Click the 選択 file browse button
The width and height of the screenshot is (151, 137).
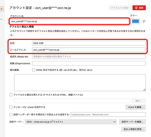coord(138,101)
